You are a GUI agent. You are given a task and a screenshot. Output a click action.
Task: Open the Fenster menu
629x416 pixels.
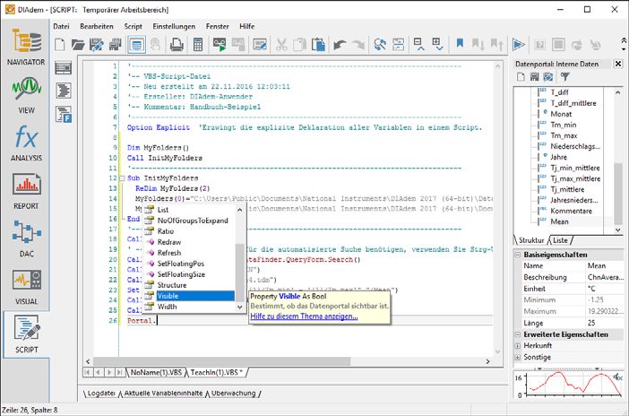[x=217, y=26]
